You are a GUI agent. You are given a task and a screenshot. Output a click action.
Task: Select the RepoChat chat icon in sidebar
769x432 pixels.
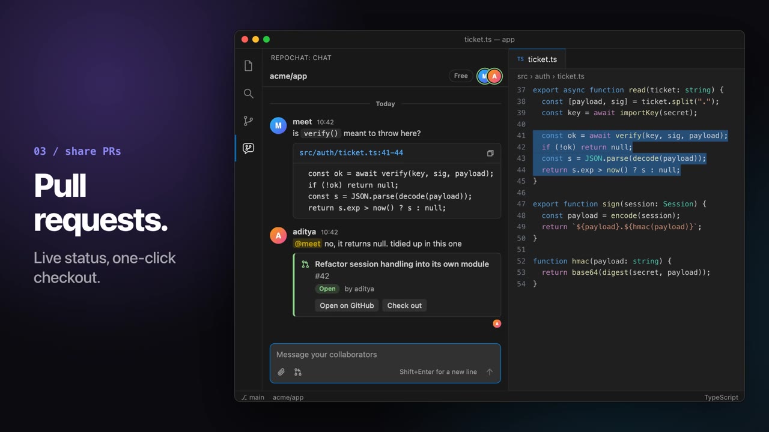tap(248, 148)
